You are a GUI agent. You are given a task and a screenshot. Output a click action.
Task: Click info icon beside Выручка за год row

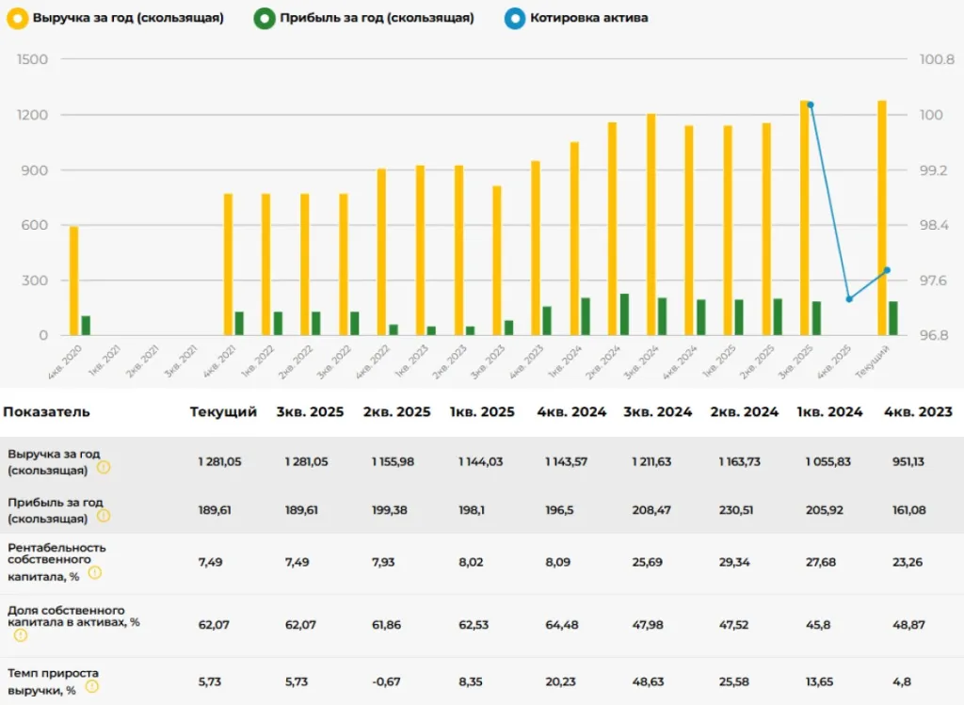[x=104, y=467]
